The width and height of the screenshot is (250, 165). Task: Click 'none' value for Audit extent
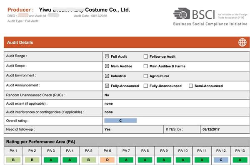pyautogui.click(x=109, y=103)
